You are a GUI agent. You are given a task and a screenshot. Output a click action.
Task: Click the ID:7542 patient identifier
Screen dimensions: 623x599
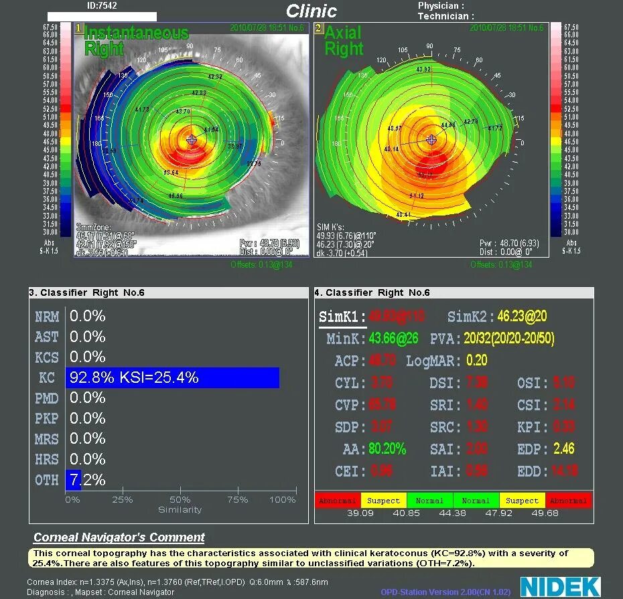point(102,6)
